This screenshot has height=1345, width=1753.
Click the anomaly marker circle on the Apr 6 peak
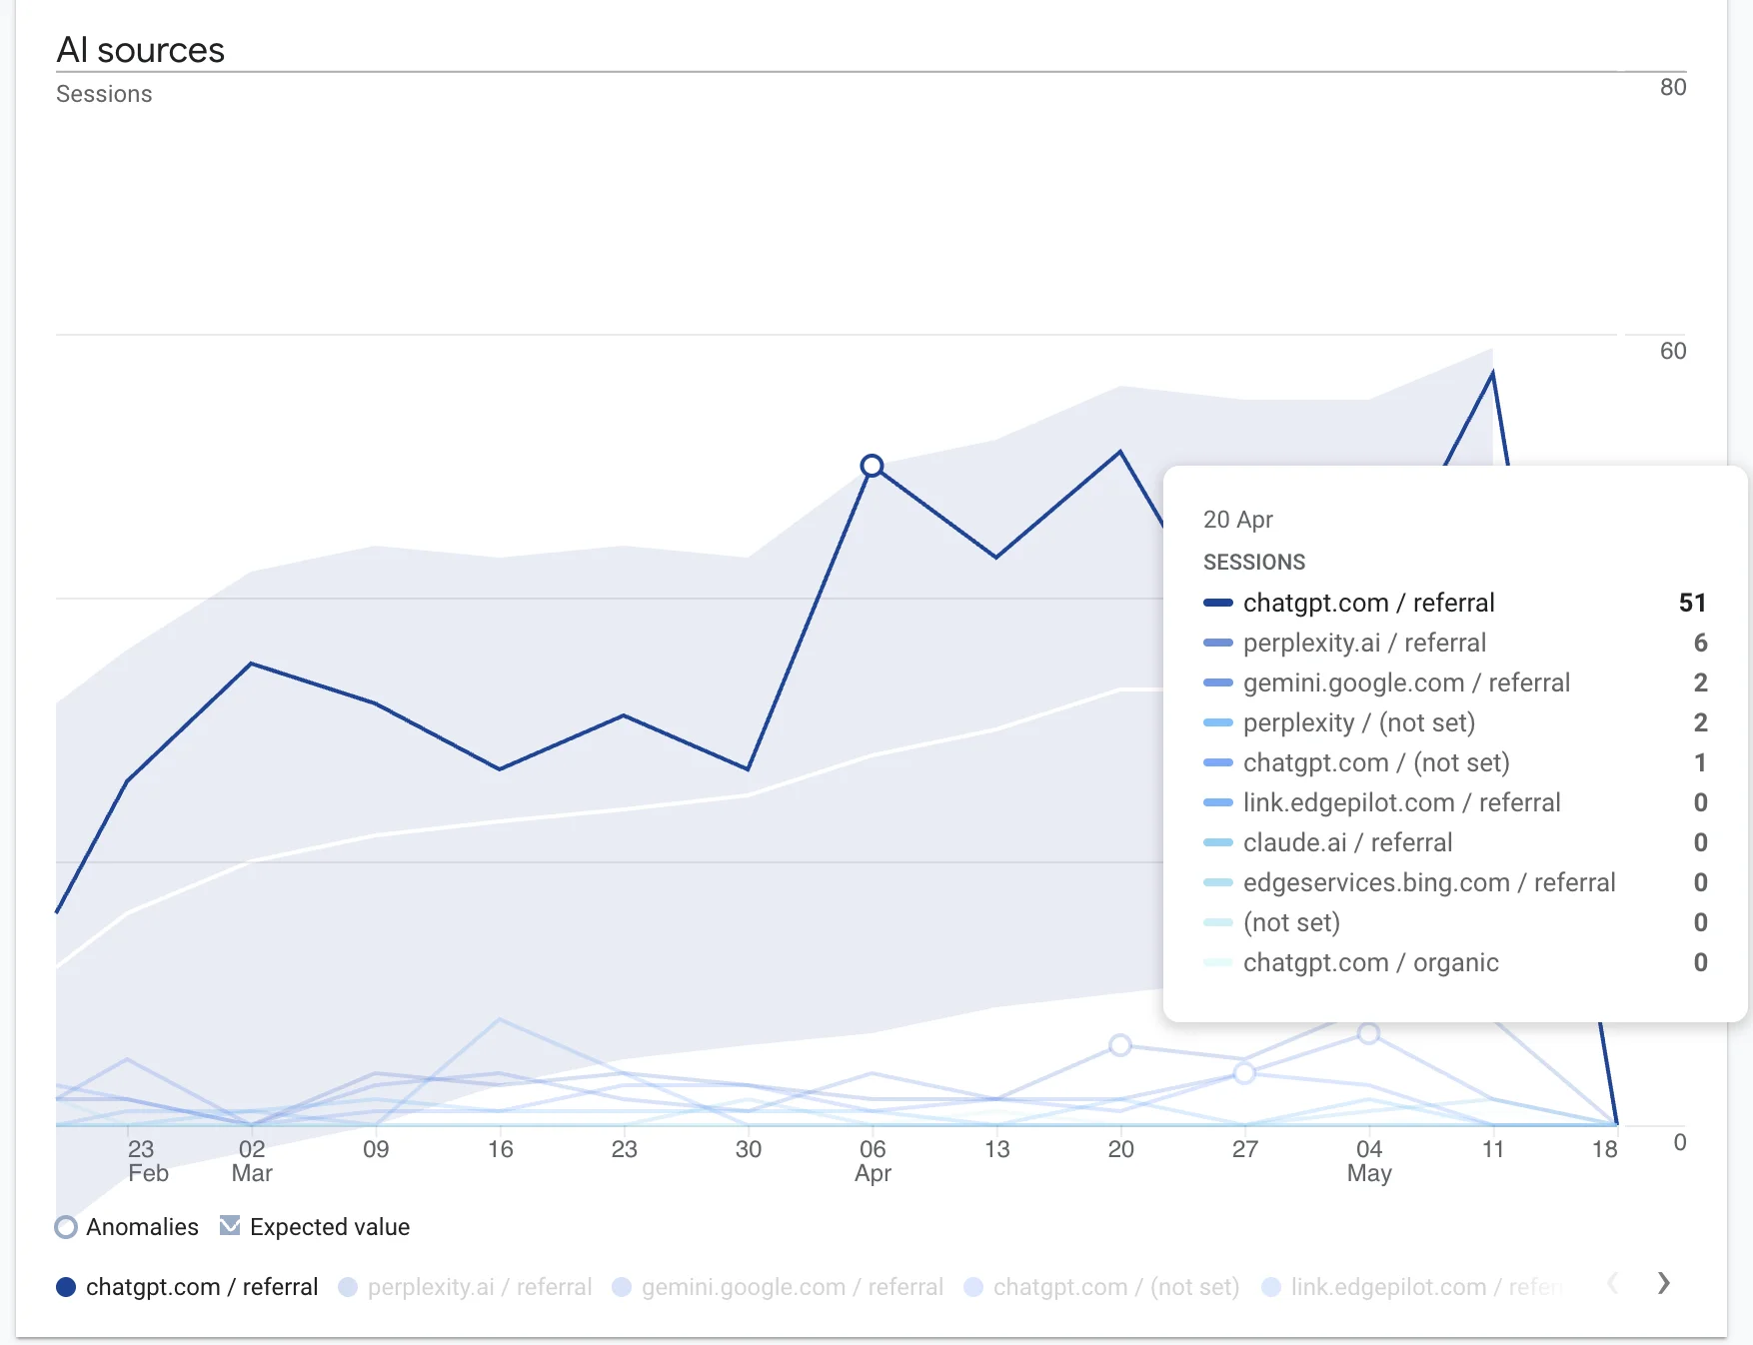[872, 465]
